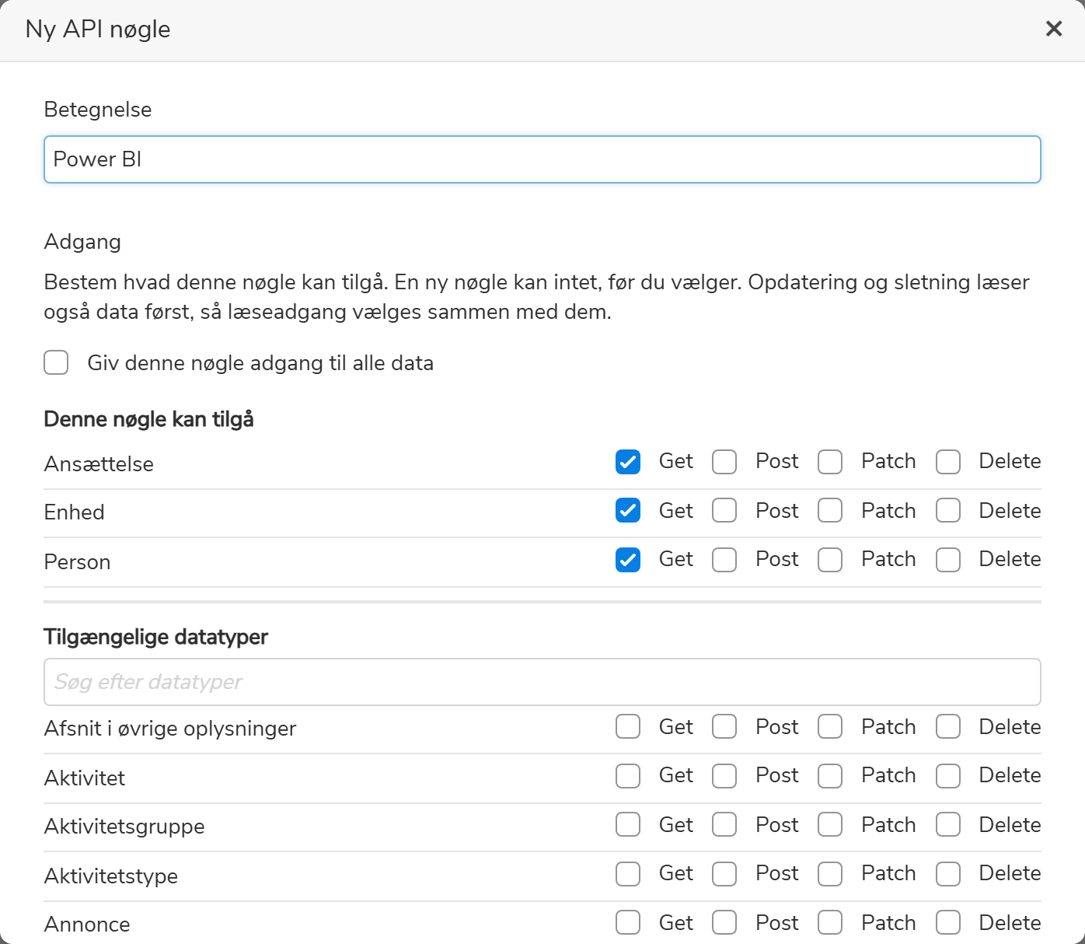Check Delete for Person
The image size is (1085, 944).
click(948, 560)
